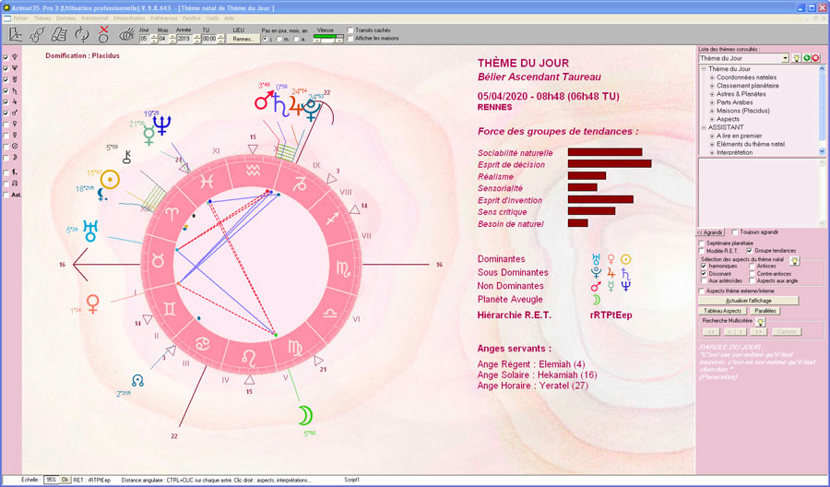
Task: Click the green plus icon in themes list
Action: [x=806, y=58]
